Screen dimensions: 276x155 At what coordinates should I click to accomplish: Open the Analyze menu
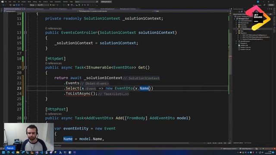(x=45, y=2)
